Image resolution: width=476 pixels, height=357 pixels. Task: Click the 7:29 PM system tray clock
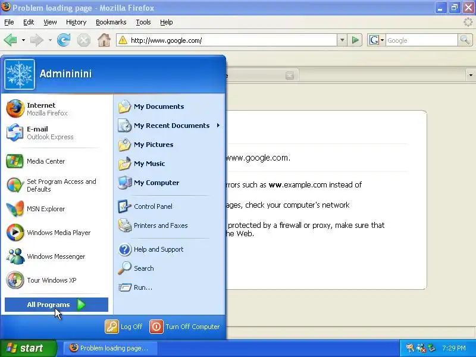click(453, 348)
